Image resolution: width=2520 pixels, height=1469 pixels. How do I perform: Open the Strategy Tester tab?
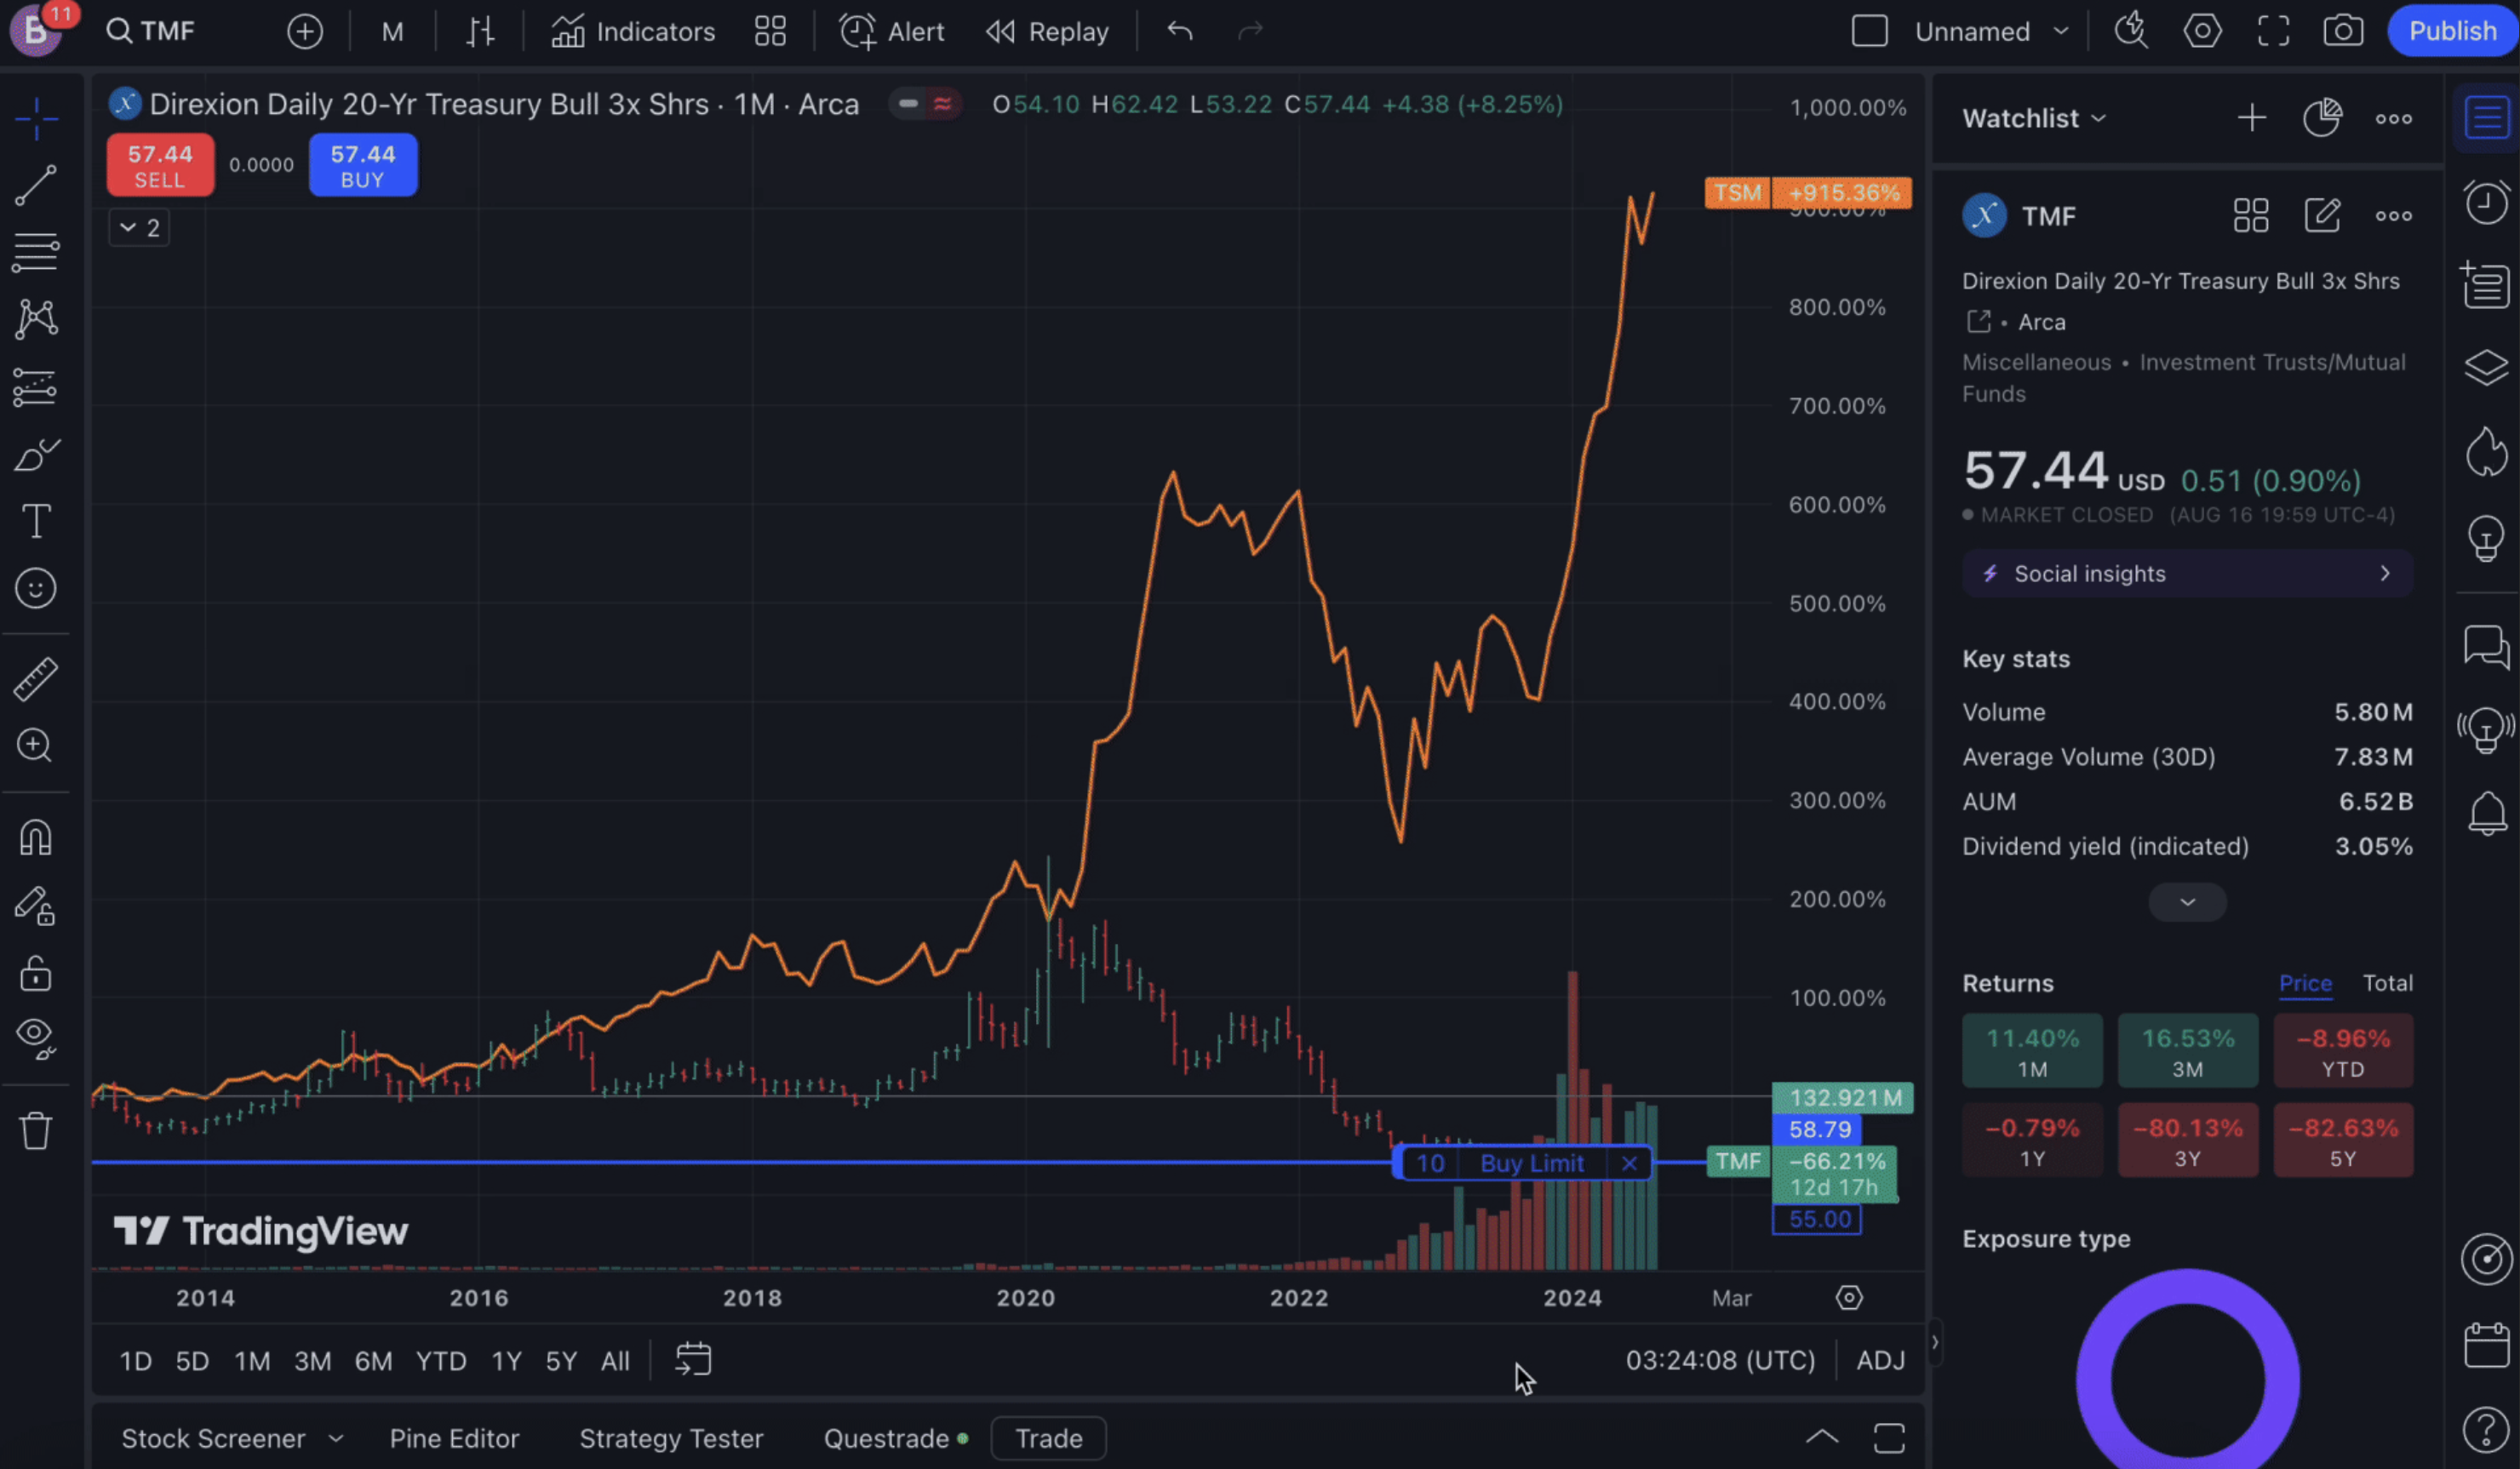click(x=671, y=1438)
